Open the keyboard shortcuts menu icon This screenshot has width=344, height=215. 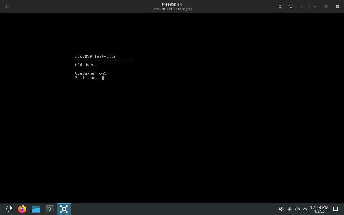pyautogui.click(x=291, y=6)
